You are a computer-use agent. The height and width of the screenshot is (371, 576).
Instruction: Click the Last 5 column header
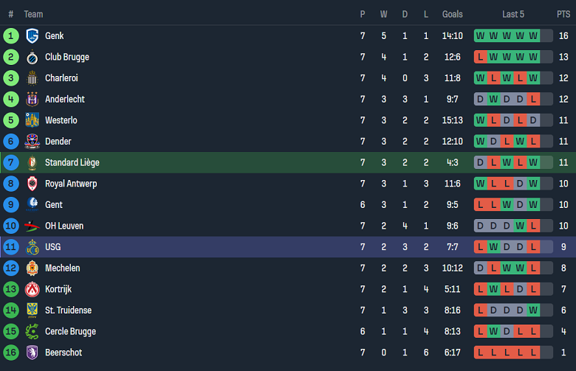click(513, 14)
